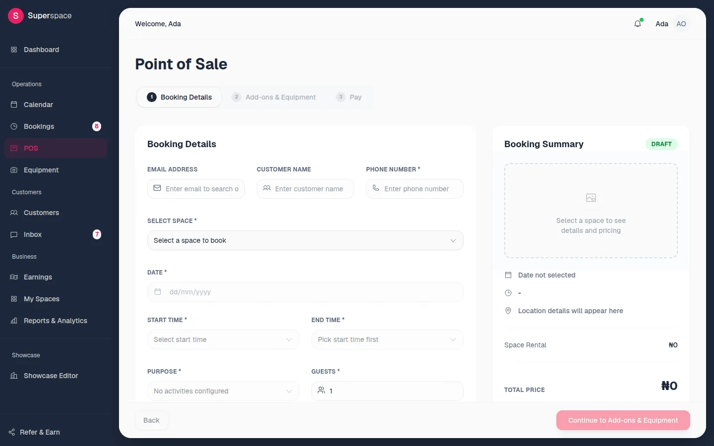This screenshot has height=446, width=714.
Task: Open Earnings in the sidebar
Action: pos(56,277)
